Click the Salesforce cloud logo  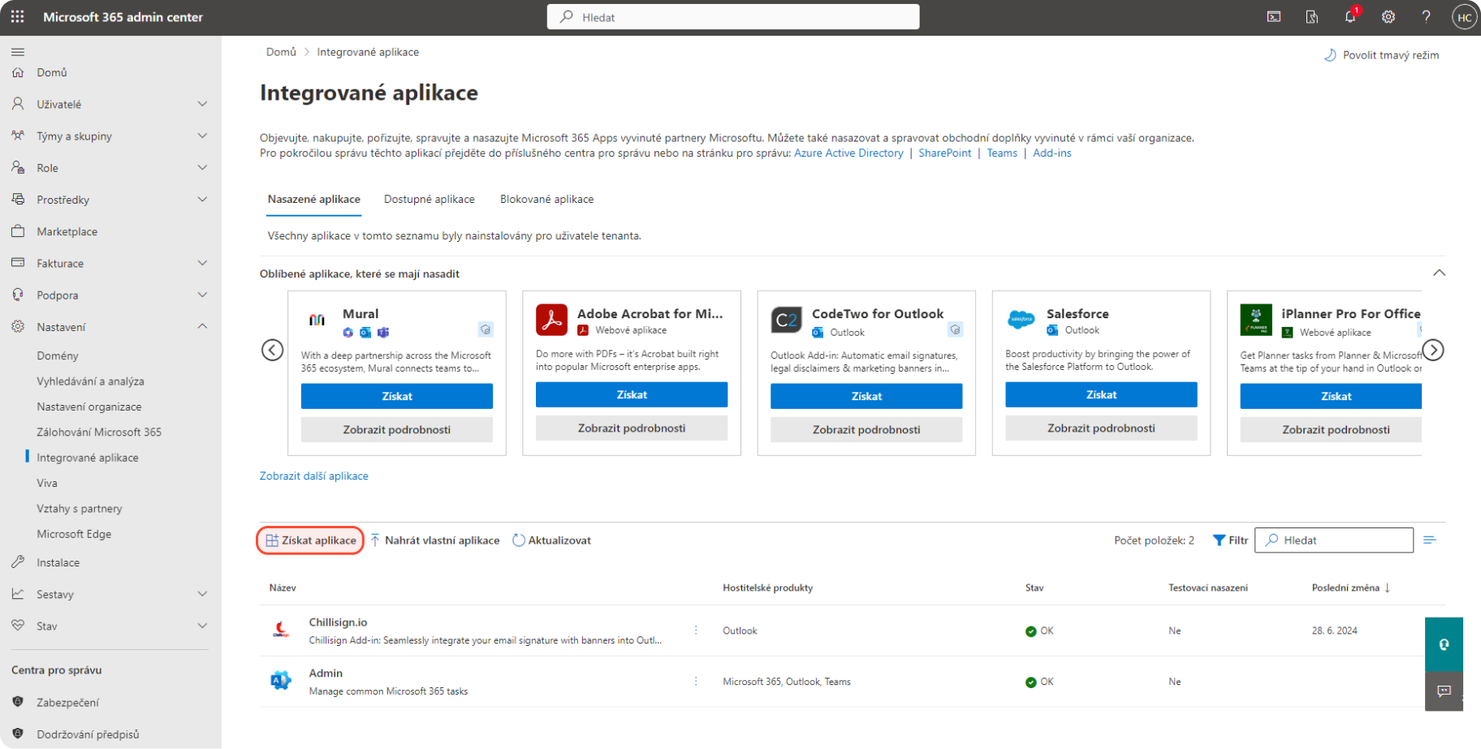coord(1021,320)
